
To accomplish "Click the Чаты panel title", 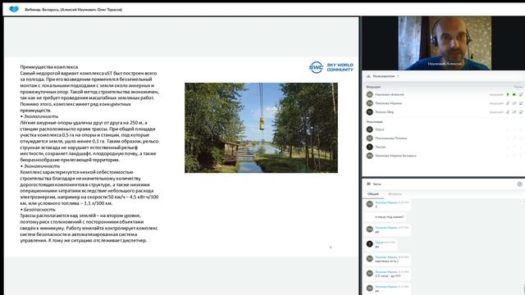I will (377, 184).
